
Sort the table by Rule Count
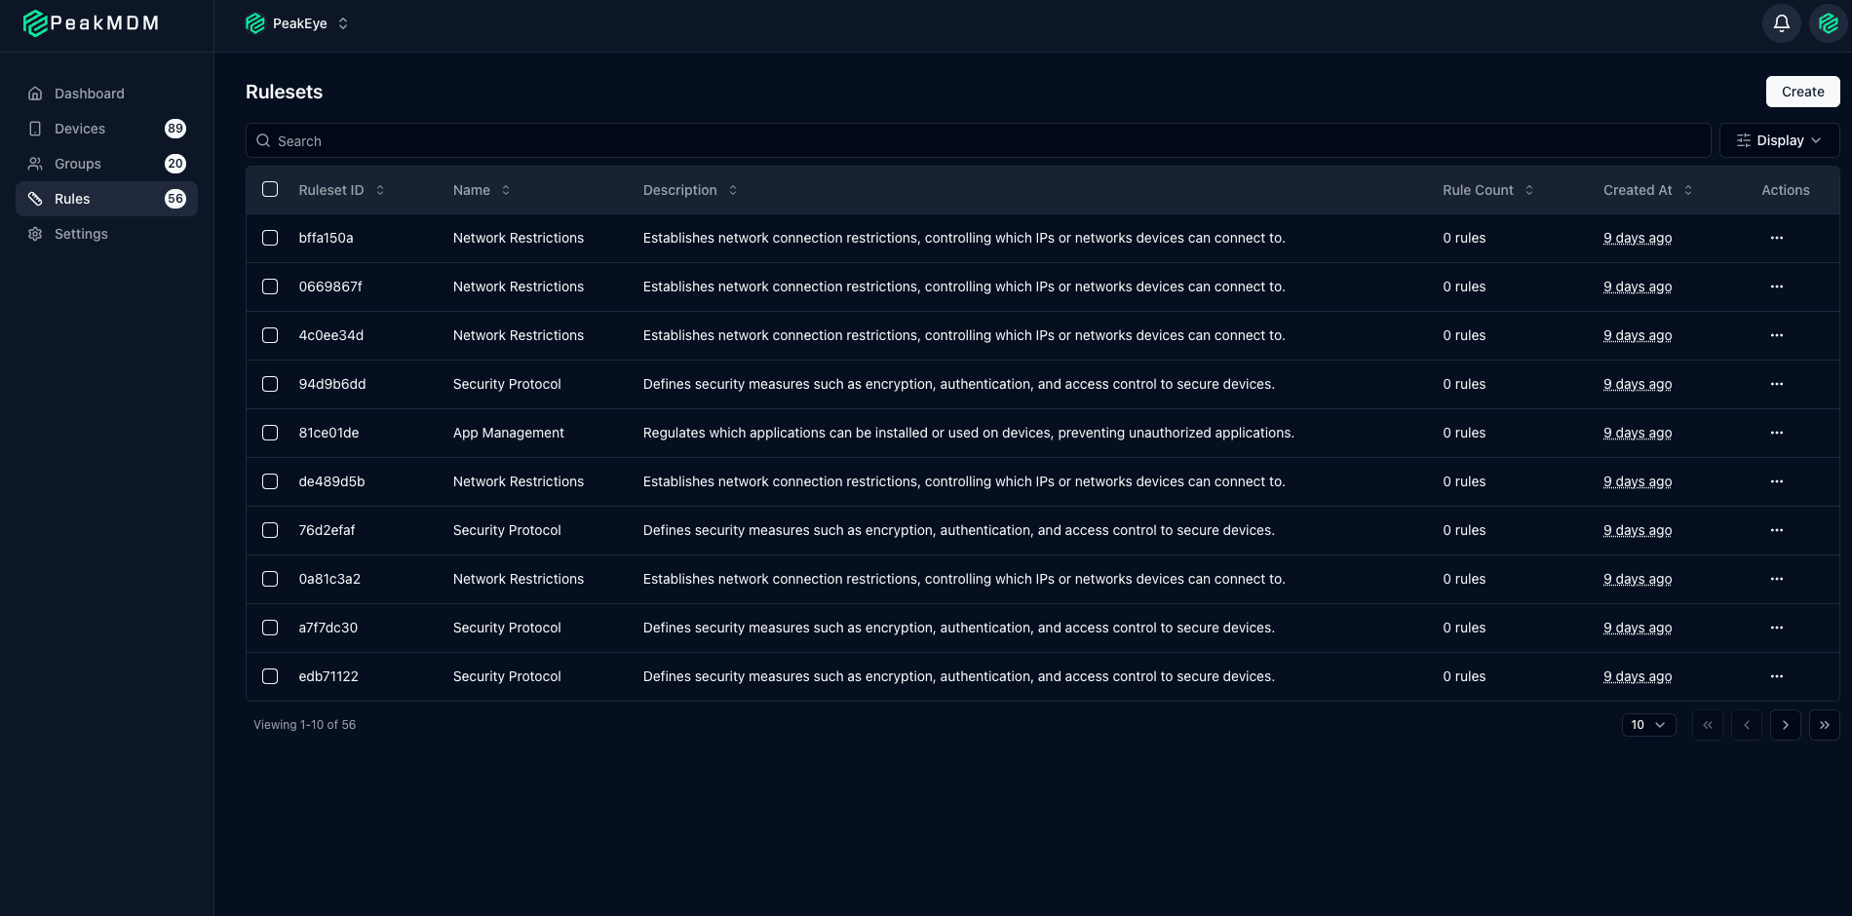[x=1488, y=190]
